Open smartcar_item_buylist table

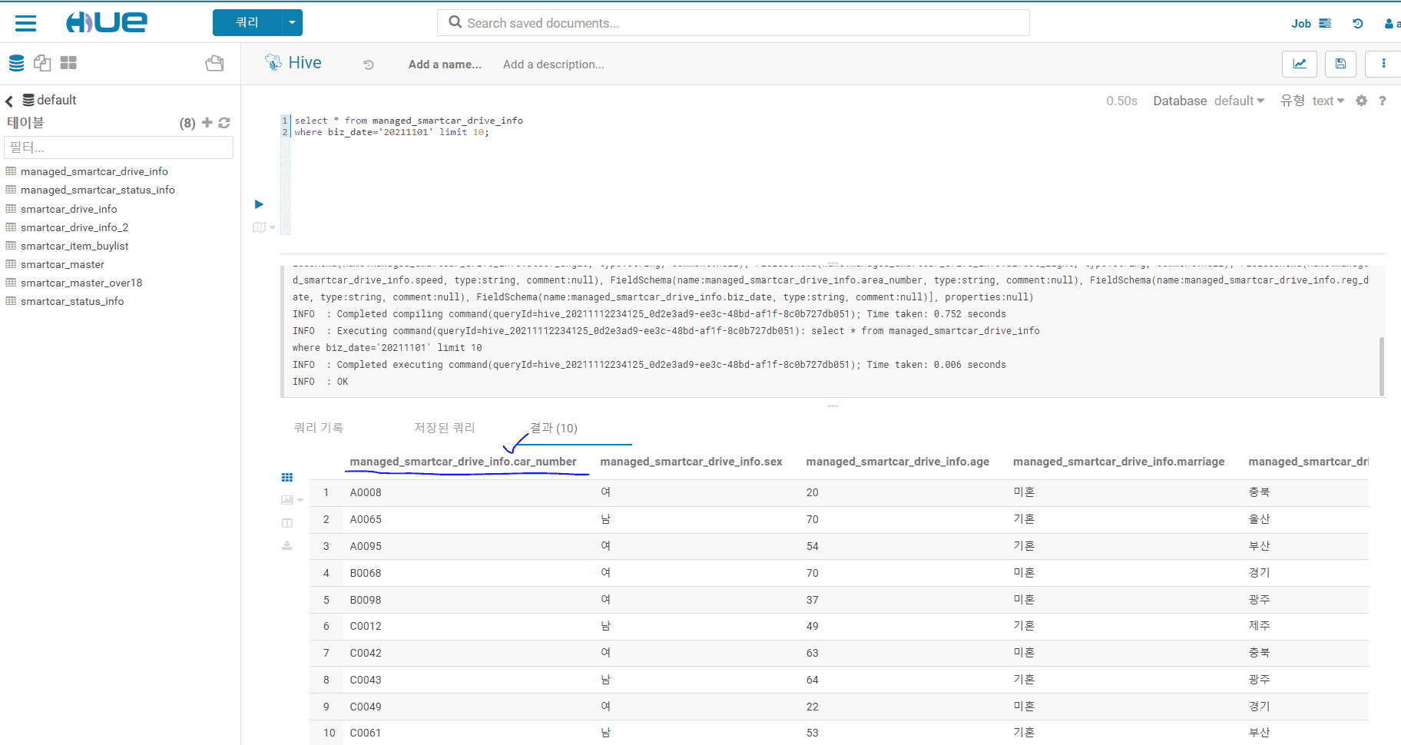[75, 246]
